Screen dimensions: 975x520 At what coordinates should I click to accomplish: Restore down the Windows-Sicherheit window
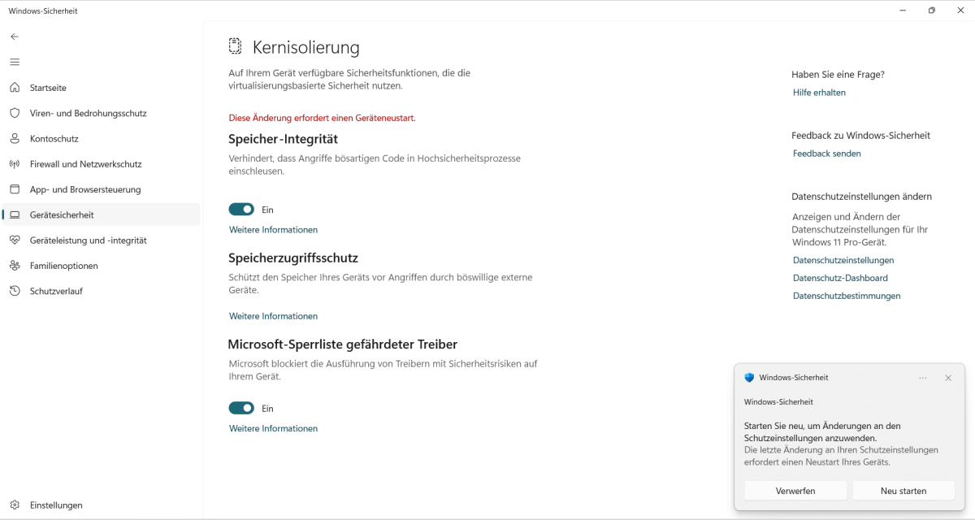point(932,11)
